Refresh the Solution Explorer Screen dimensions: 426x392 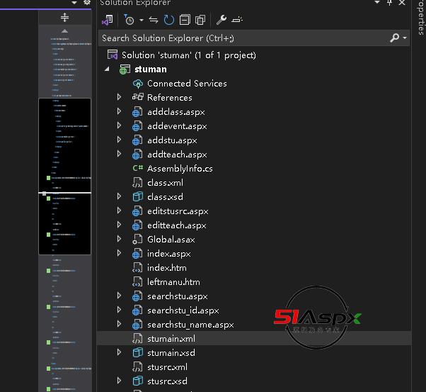[x=168, y=20]
